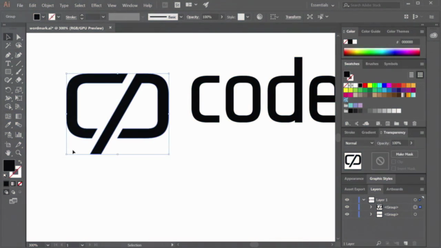Switch to the Artboards tab
This screenshot has width=441, height=248.
click(394, 189)
